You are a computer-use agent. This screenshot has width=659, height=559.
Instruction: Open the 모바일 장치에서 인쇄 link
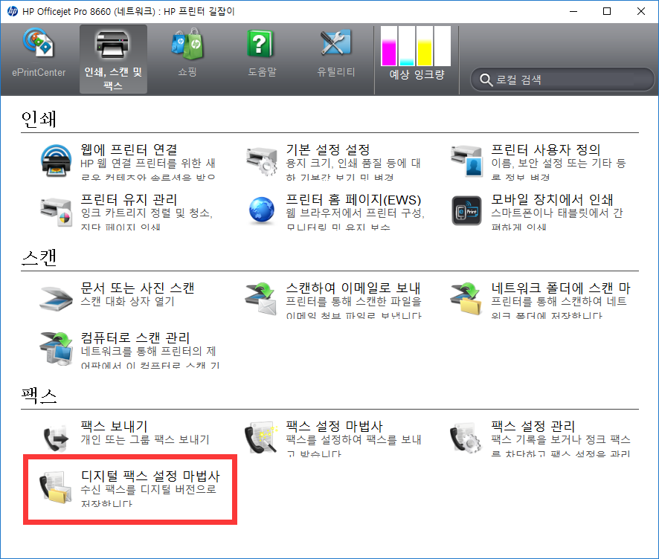point(552,199)
